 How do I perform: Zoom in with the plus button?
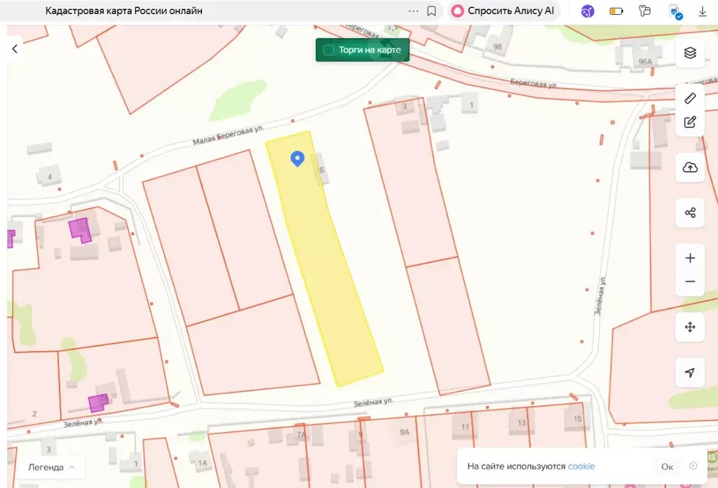click(690, 258)
